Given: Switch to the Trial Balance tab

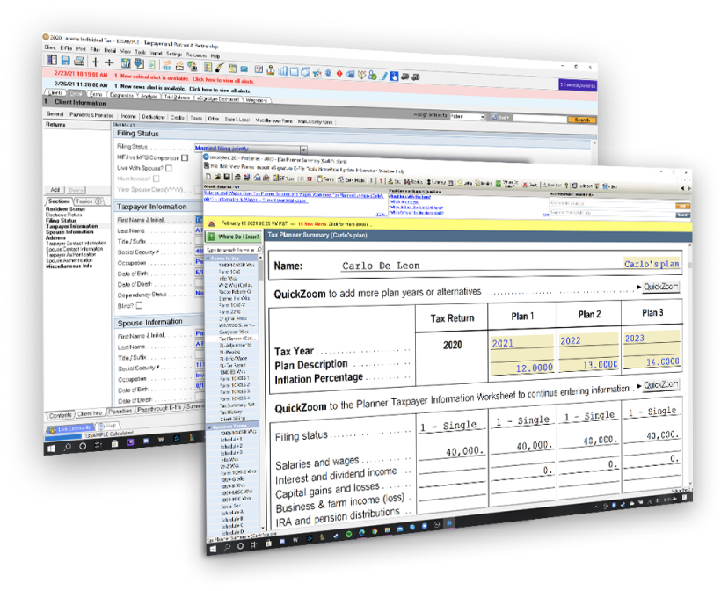Looking at the screenshot, I should pos(177,97).
